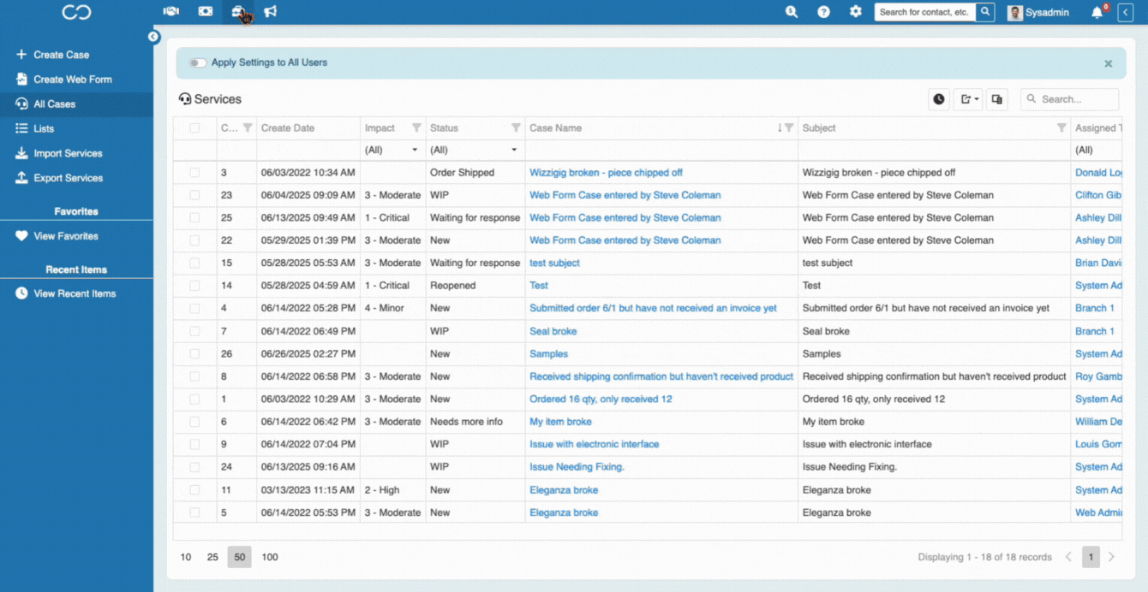
Task: Click the column chooser icon beside export
Action: [x=996, y=99]
